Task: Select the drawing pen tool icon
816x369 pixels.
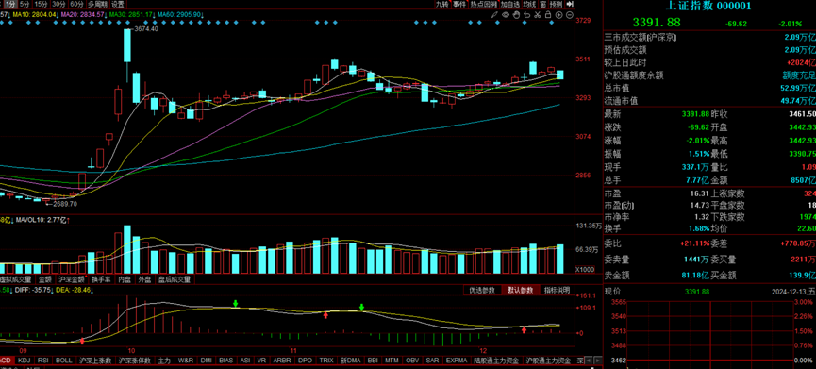Action: [495, 14]
